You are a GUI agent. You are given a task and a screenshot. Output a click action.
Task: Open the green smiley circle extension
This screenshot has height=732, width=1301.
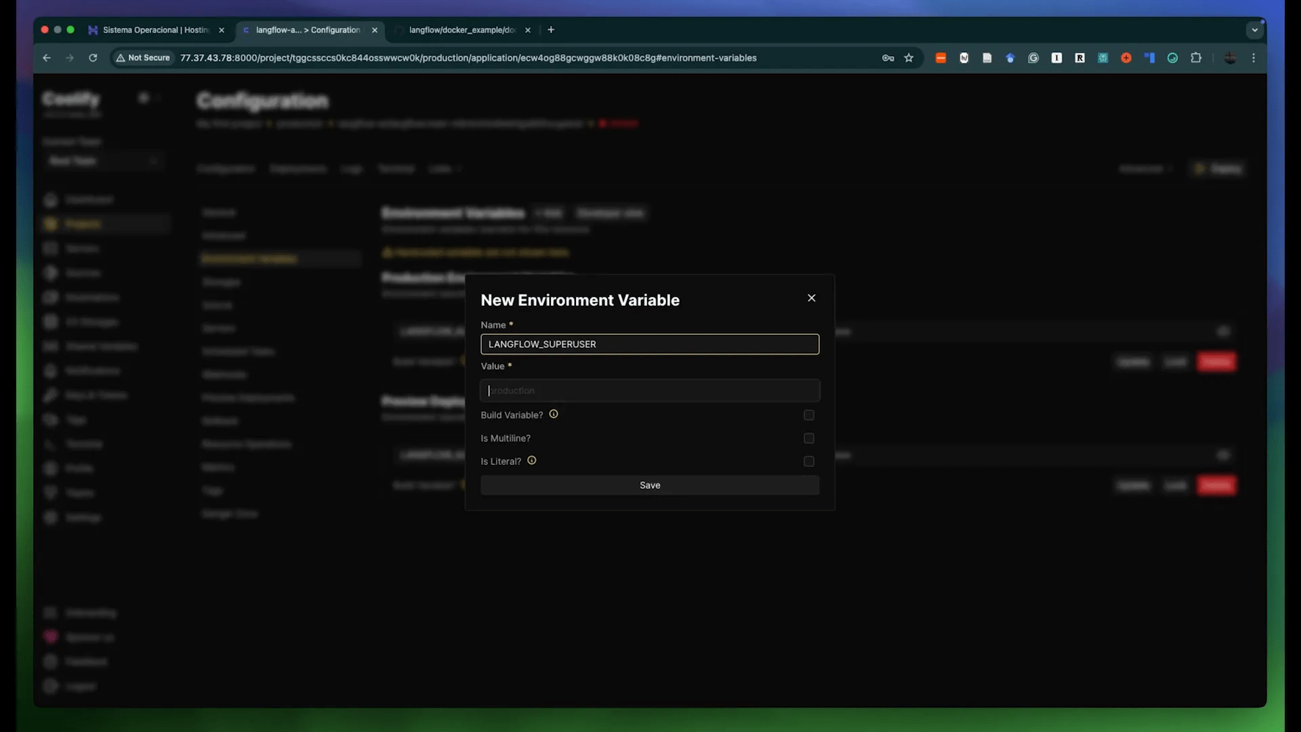click(x=1172, y=58)
